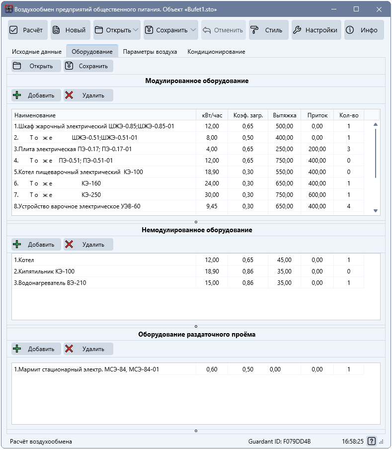Expand the Открыть dropdown arrow in toolbar
392x450 pixels.
tap(136, 30)
